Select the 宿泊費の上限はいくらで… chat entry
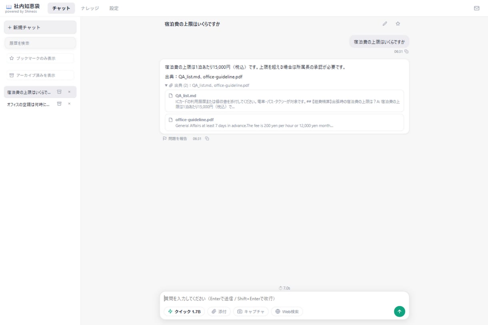488x325 pixels. (40, 92)
